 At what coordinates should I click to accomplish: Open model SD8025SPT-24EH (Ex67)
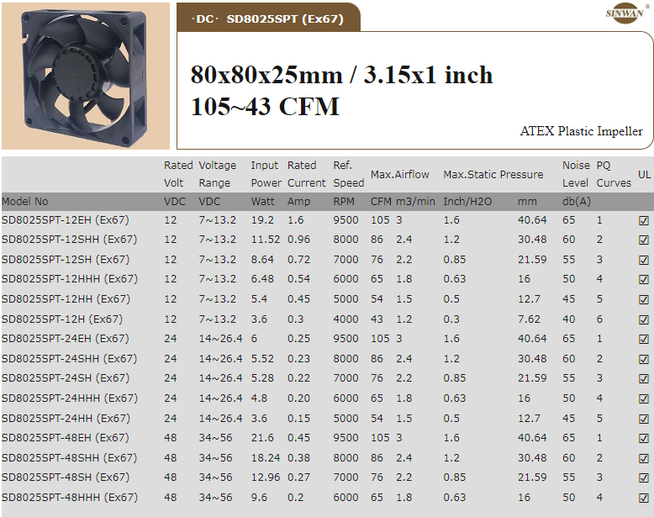tap(65, 339)
